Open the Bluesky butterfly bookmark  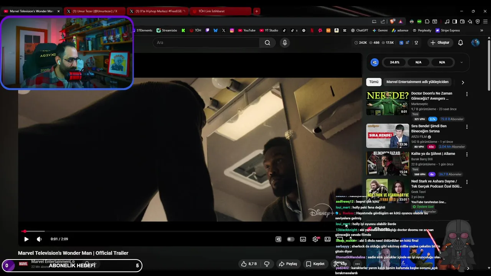(216, 30)
